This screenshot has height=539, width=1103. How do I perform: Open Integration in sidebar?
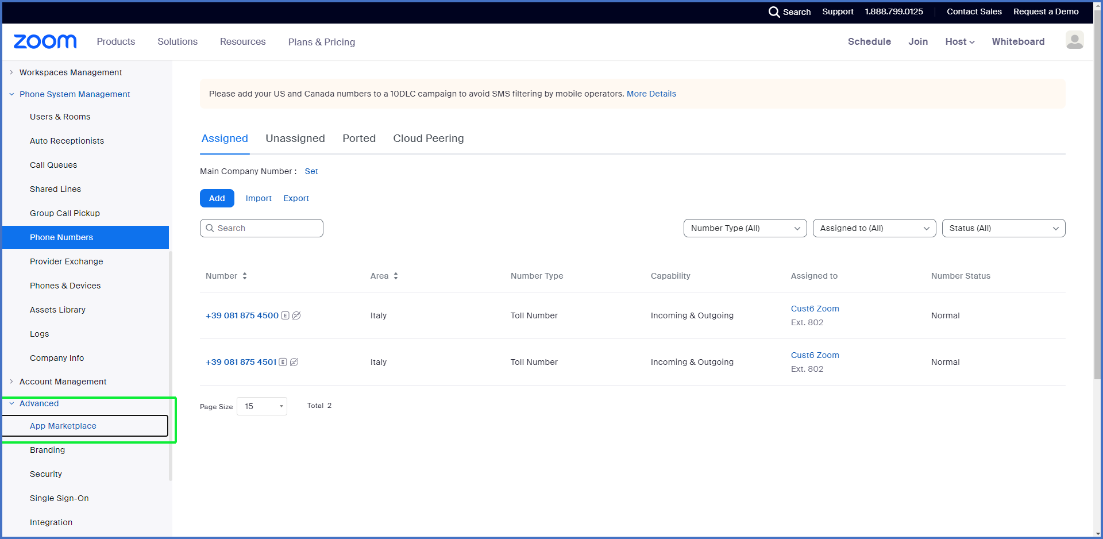(x=51, y=522)
